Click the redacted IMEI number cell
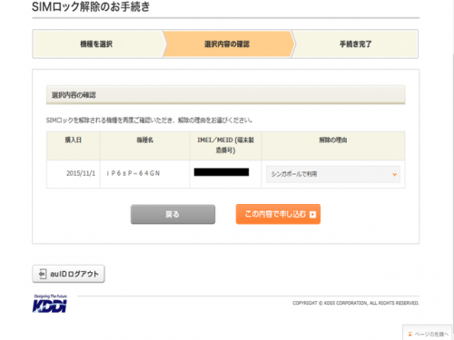The height and width of the screenshot is (340, 454). (225, 173)
